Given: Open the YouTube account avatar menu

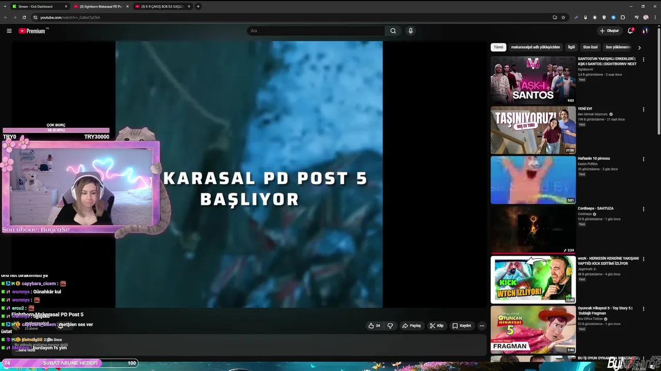Looking at the screenshot, I should tap(645, 31).
